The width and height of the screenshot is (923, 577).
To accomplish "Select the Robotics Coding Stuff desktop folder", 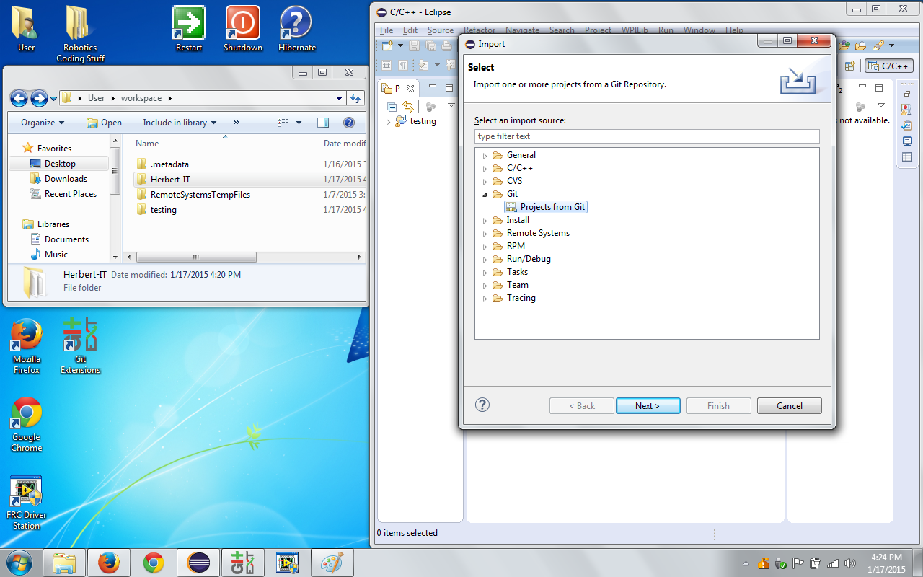I will tap(81, 34).
